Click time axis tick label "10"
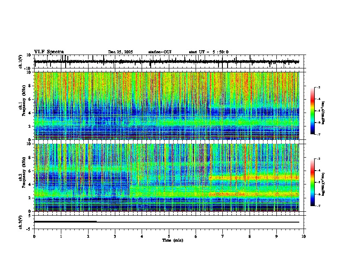Viewport: 342px width, 265px height. [304, 236]
